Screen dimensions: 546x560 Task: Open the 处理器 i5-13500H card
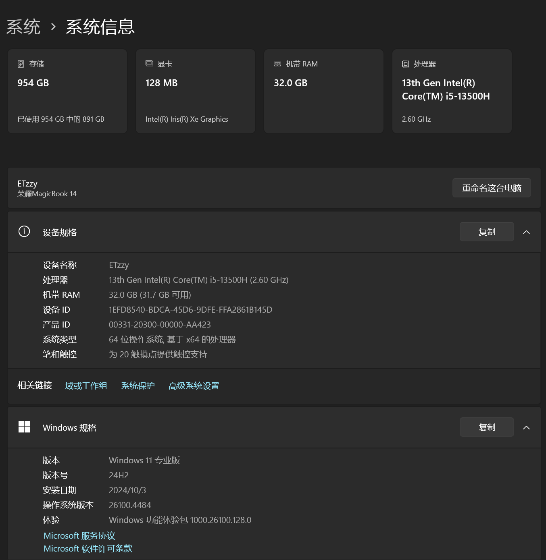[x=452, y=91]
